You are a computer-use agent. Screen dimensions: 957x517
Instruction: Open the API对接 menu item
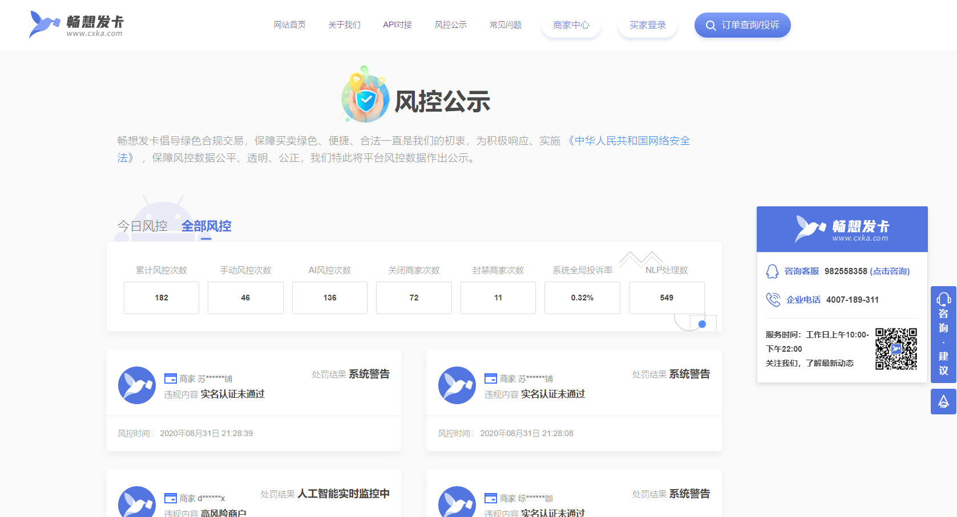[397, 25]
